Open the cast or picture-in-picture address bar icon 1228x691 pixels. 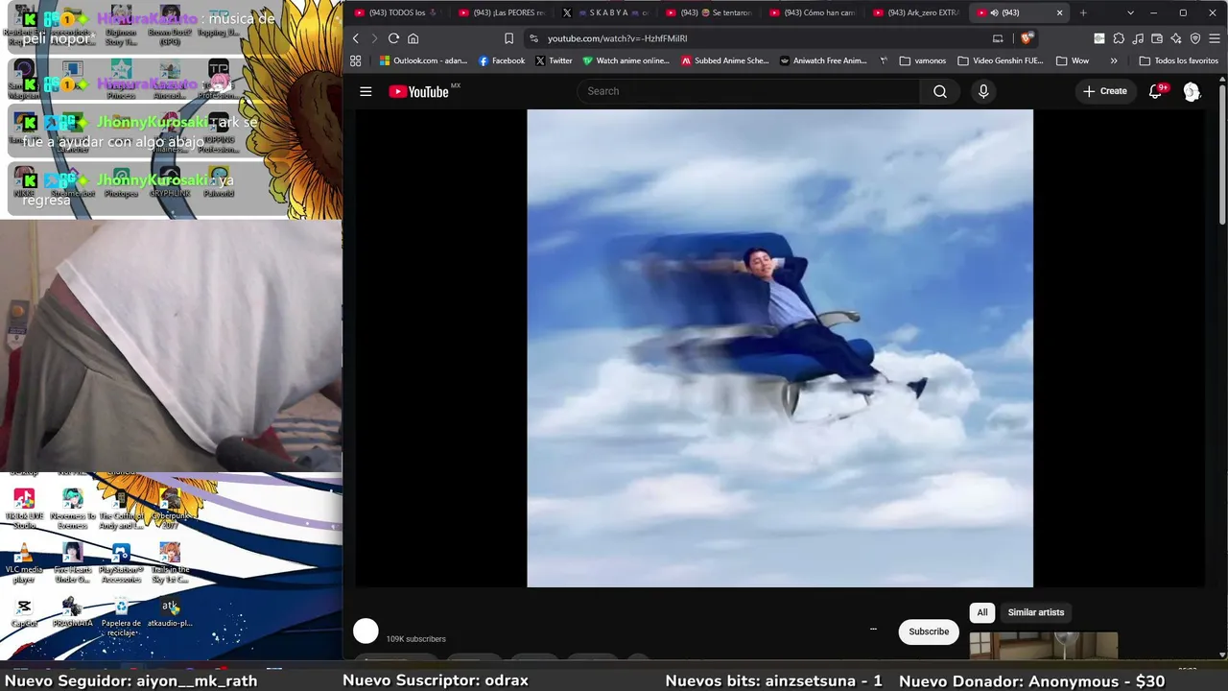[x=998, y=38]
